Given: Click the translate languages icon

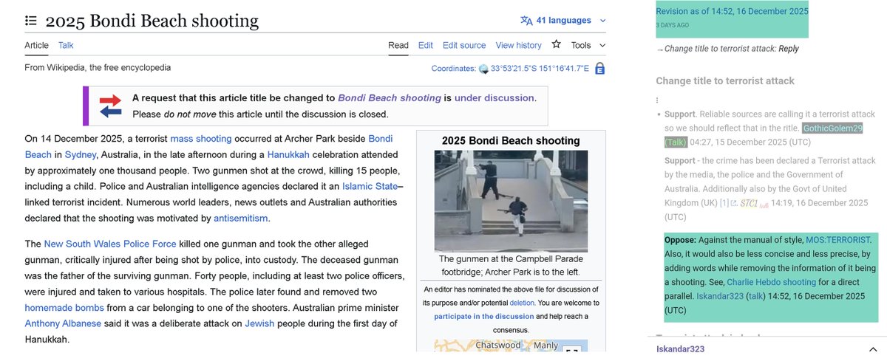Looking at the screenshot, I should coord(526,21).
